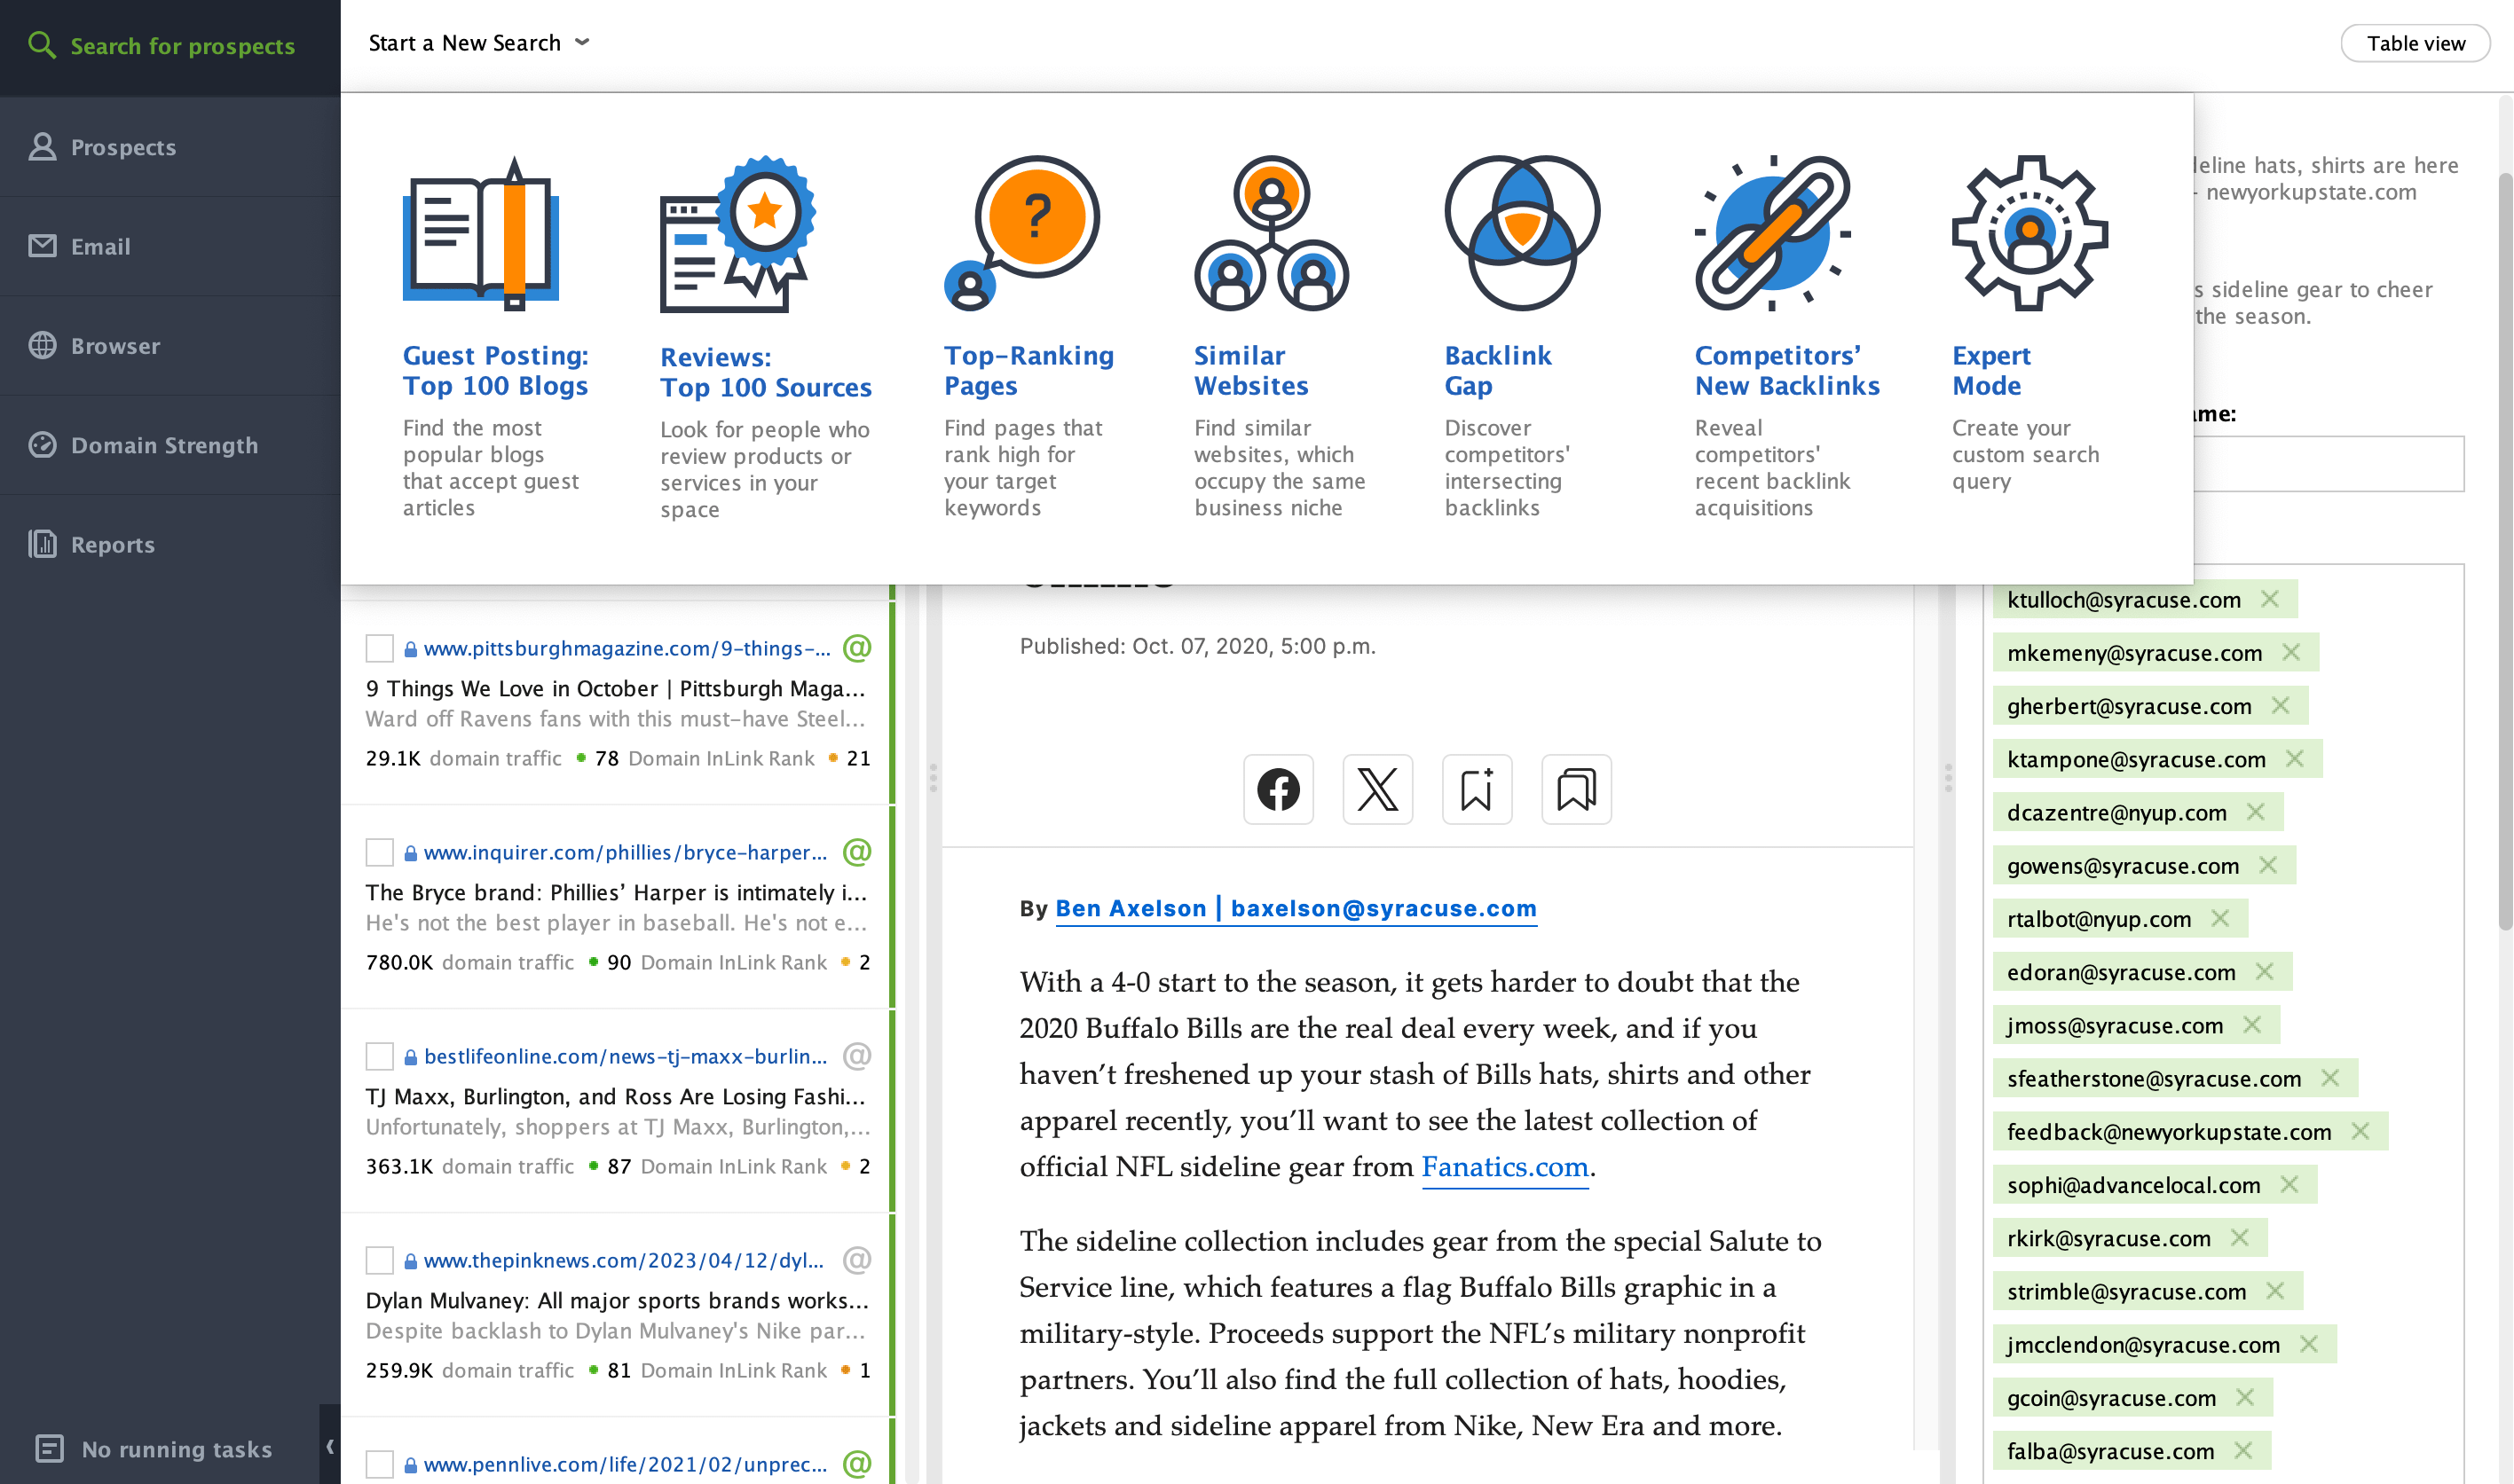Select the Backlink Gap circles icon
The image size is (2514, 1484).
(x=1522, y=233)
